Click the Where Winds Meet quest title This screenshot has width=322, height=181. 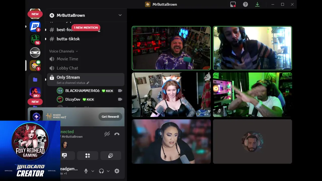[x=56, y=116]
